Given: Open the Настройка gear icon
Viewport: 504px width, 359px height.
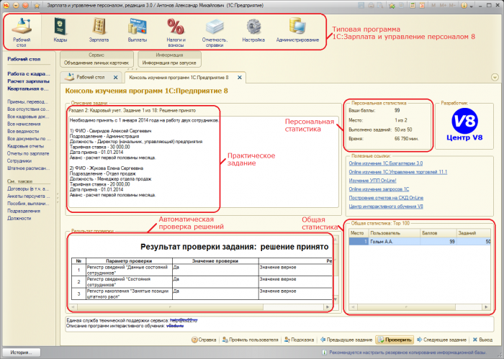Looking at the screenshot, I should 253,30.
